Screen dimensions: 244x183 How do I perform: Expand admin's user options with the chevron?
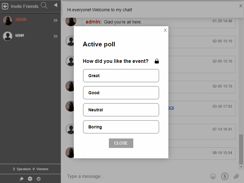(x=56, y=20)
